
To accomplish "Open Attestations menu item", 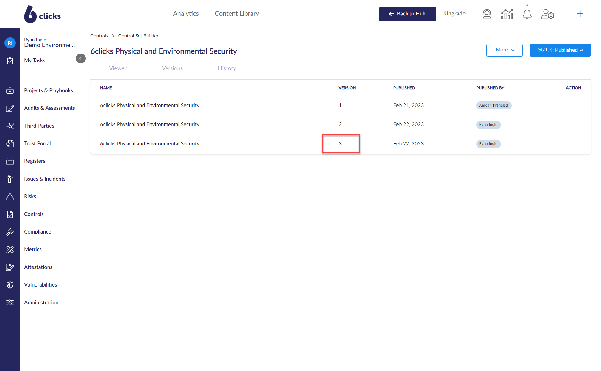I will [x=38, y=267].
